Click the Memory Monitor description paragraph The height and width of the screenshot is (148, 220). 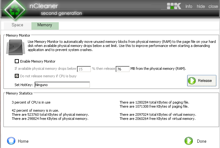pyautogui.click(x=122, y=46)
